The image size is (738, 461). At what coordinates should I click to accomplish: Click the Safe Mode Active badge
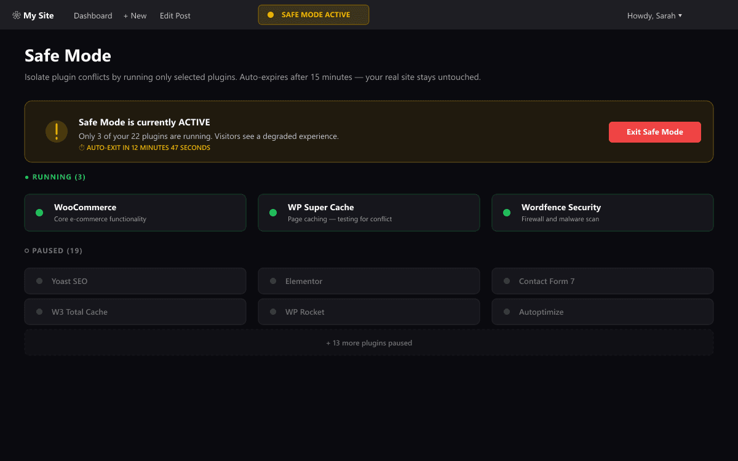pyautogui.click(x=314, y=15)
